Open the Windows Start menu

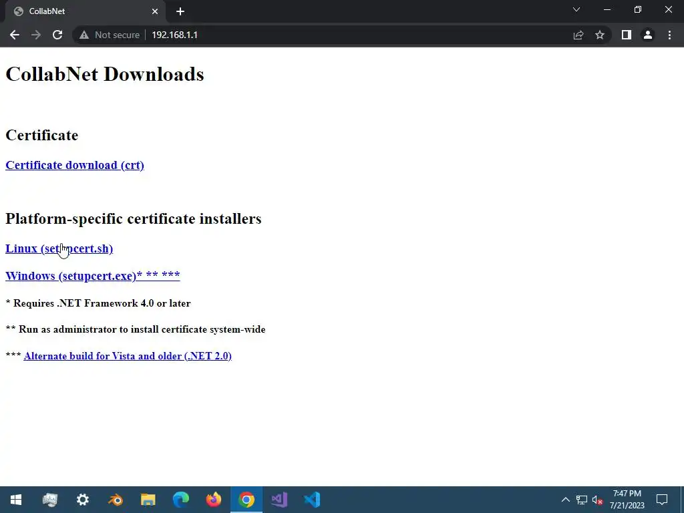[16, 500]
